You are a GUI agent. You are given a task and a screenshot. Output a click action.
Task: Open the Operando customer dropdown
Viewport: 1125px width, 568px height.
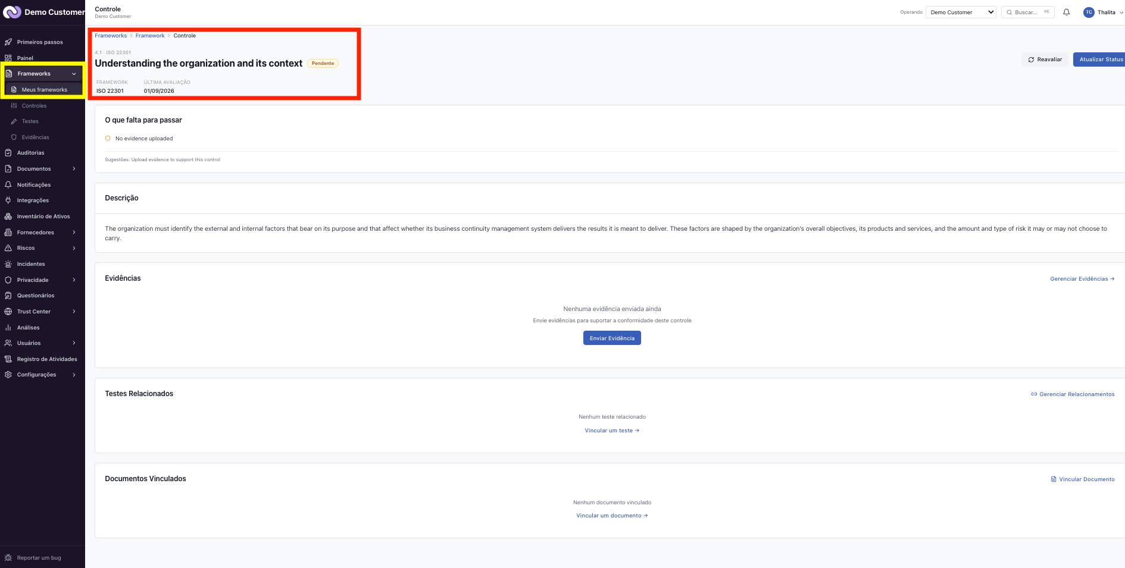[961, 12]
